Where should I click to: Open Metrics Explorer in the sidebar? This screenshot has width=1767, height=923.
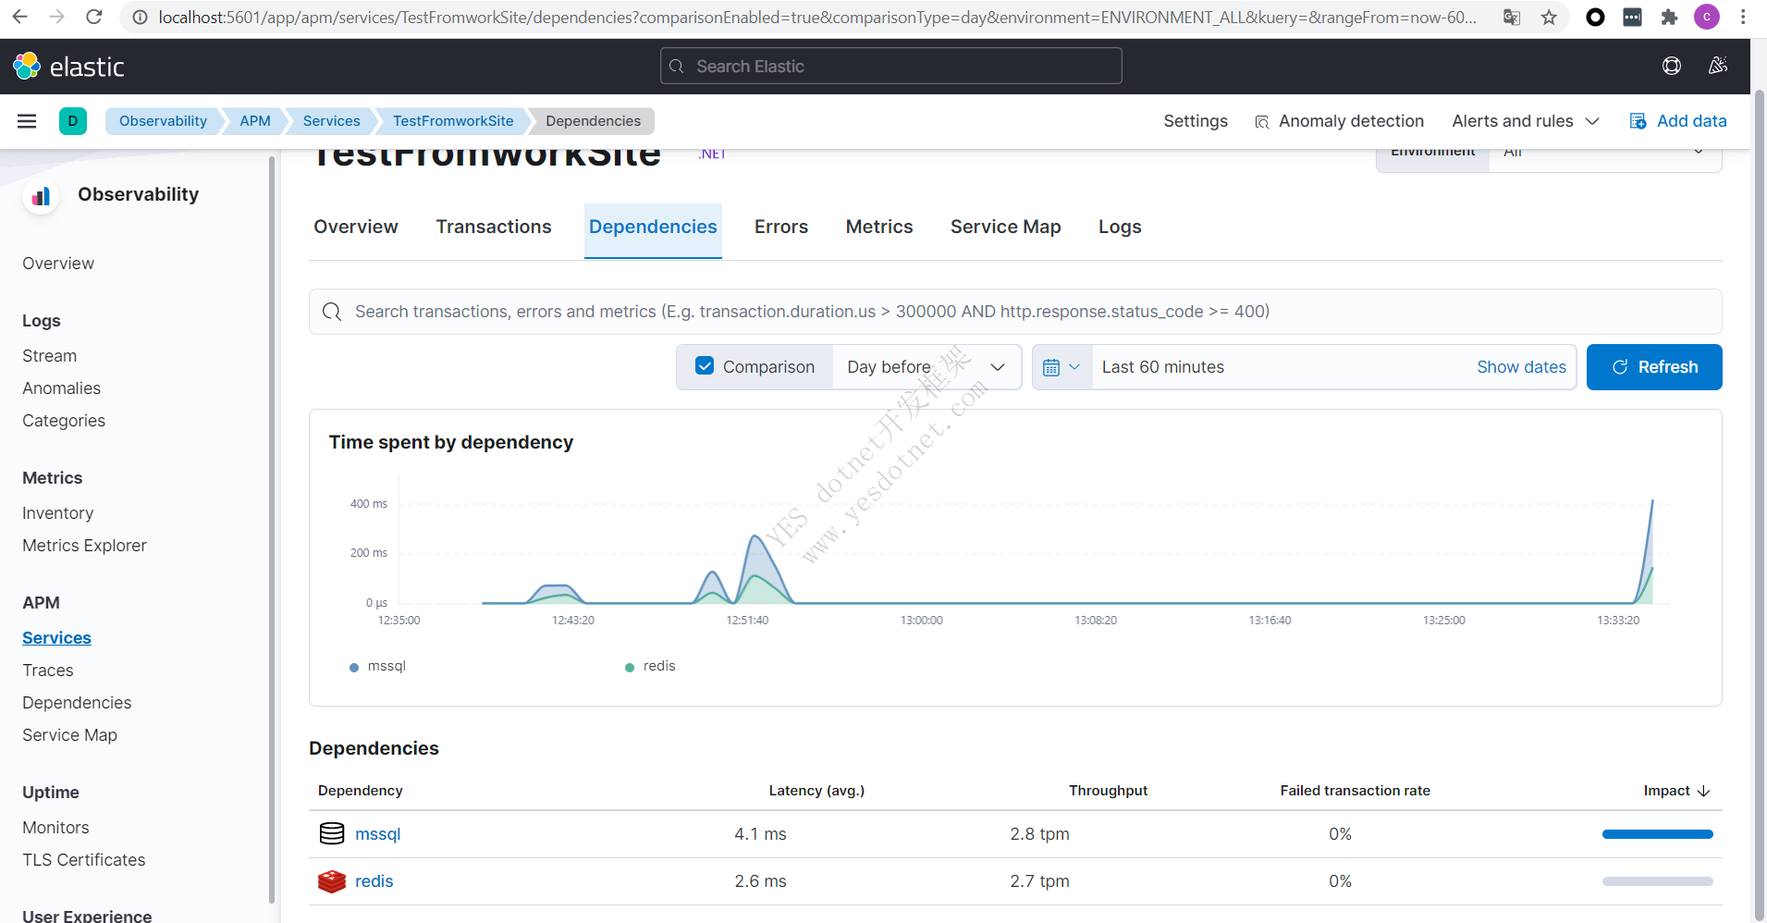pos(85,546)
